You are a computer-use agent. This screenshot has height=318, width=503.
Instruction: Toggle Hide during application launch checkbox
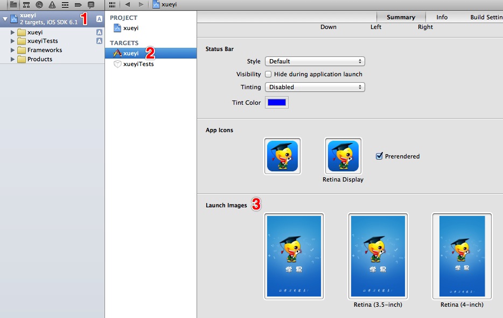(x=268, y=74)
